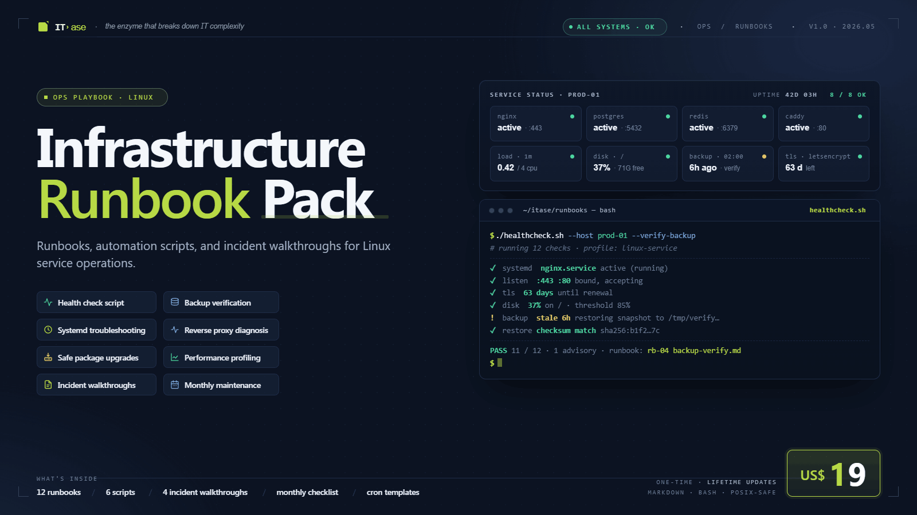Click the 'cron templates' footer item

click(x=393, y=492)
